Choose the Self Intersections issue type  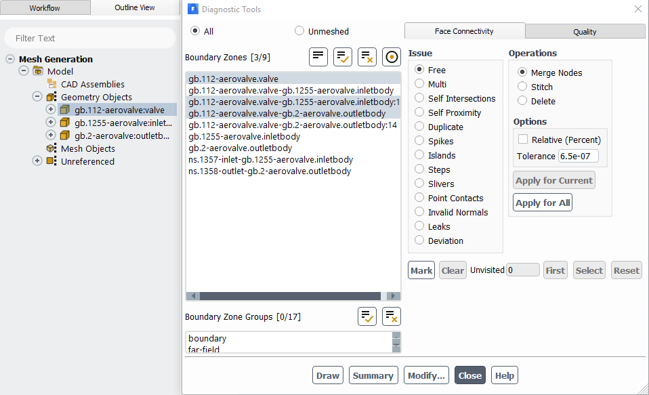pyautogui.click(x=419, y=98)
